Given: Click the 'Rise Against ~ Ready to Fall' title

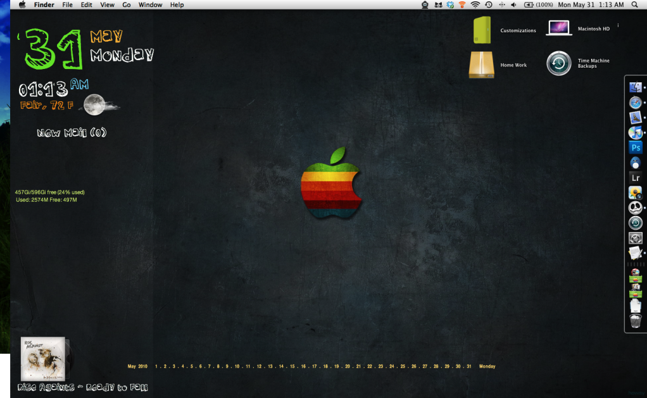Looking at the screenshot, I should click(x=82, y=387).
